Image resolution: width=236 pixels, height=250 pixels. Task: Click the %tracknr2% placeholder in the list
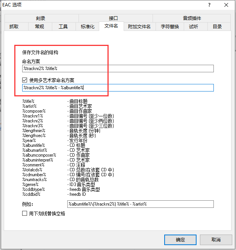pyautogui.click(x=33, y=121)
